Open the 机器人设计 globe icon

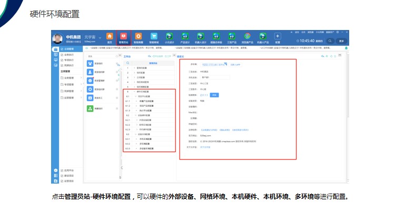coord(201,36)
